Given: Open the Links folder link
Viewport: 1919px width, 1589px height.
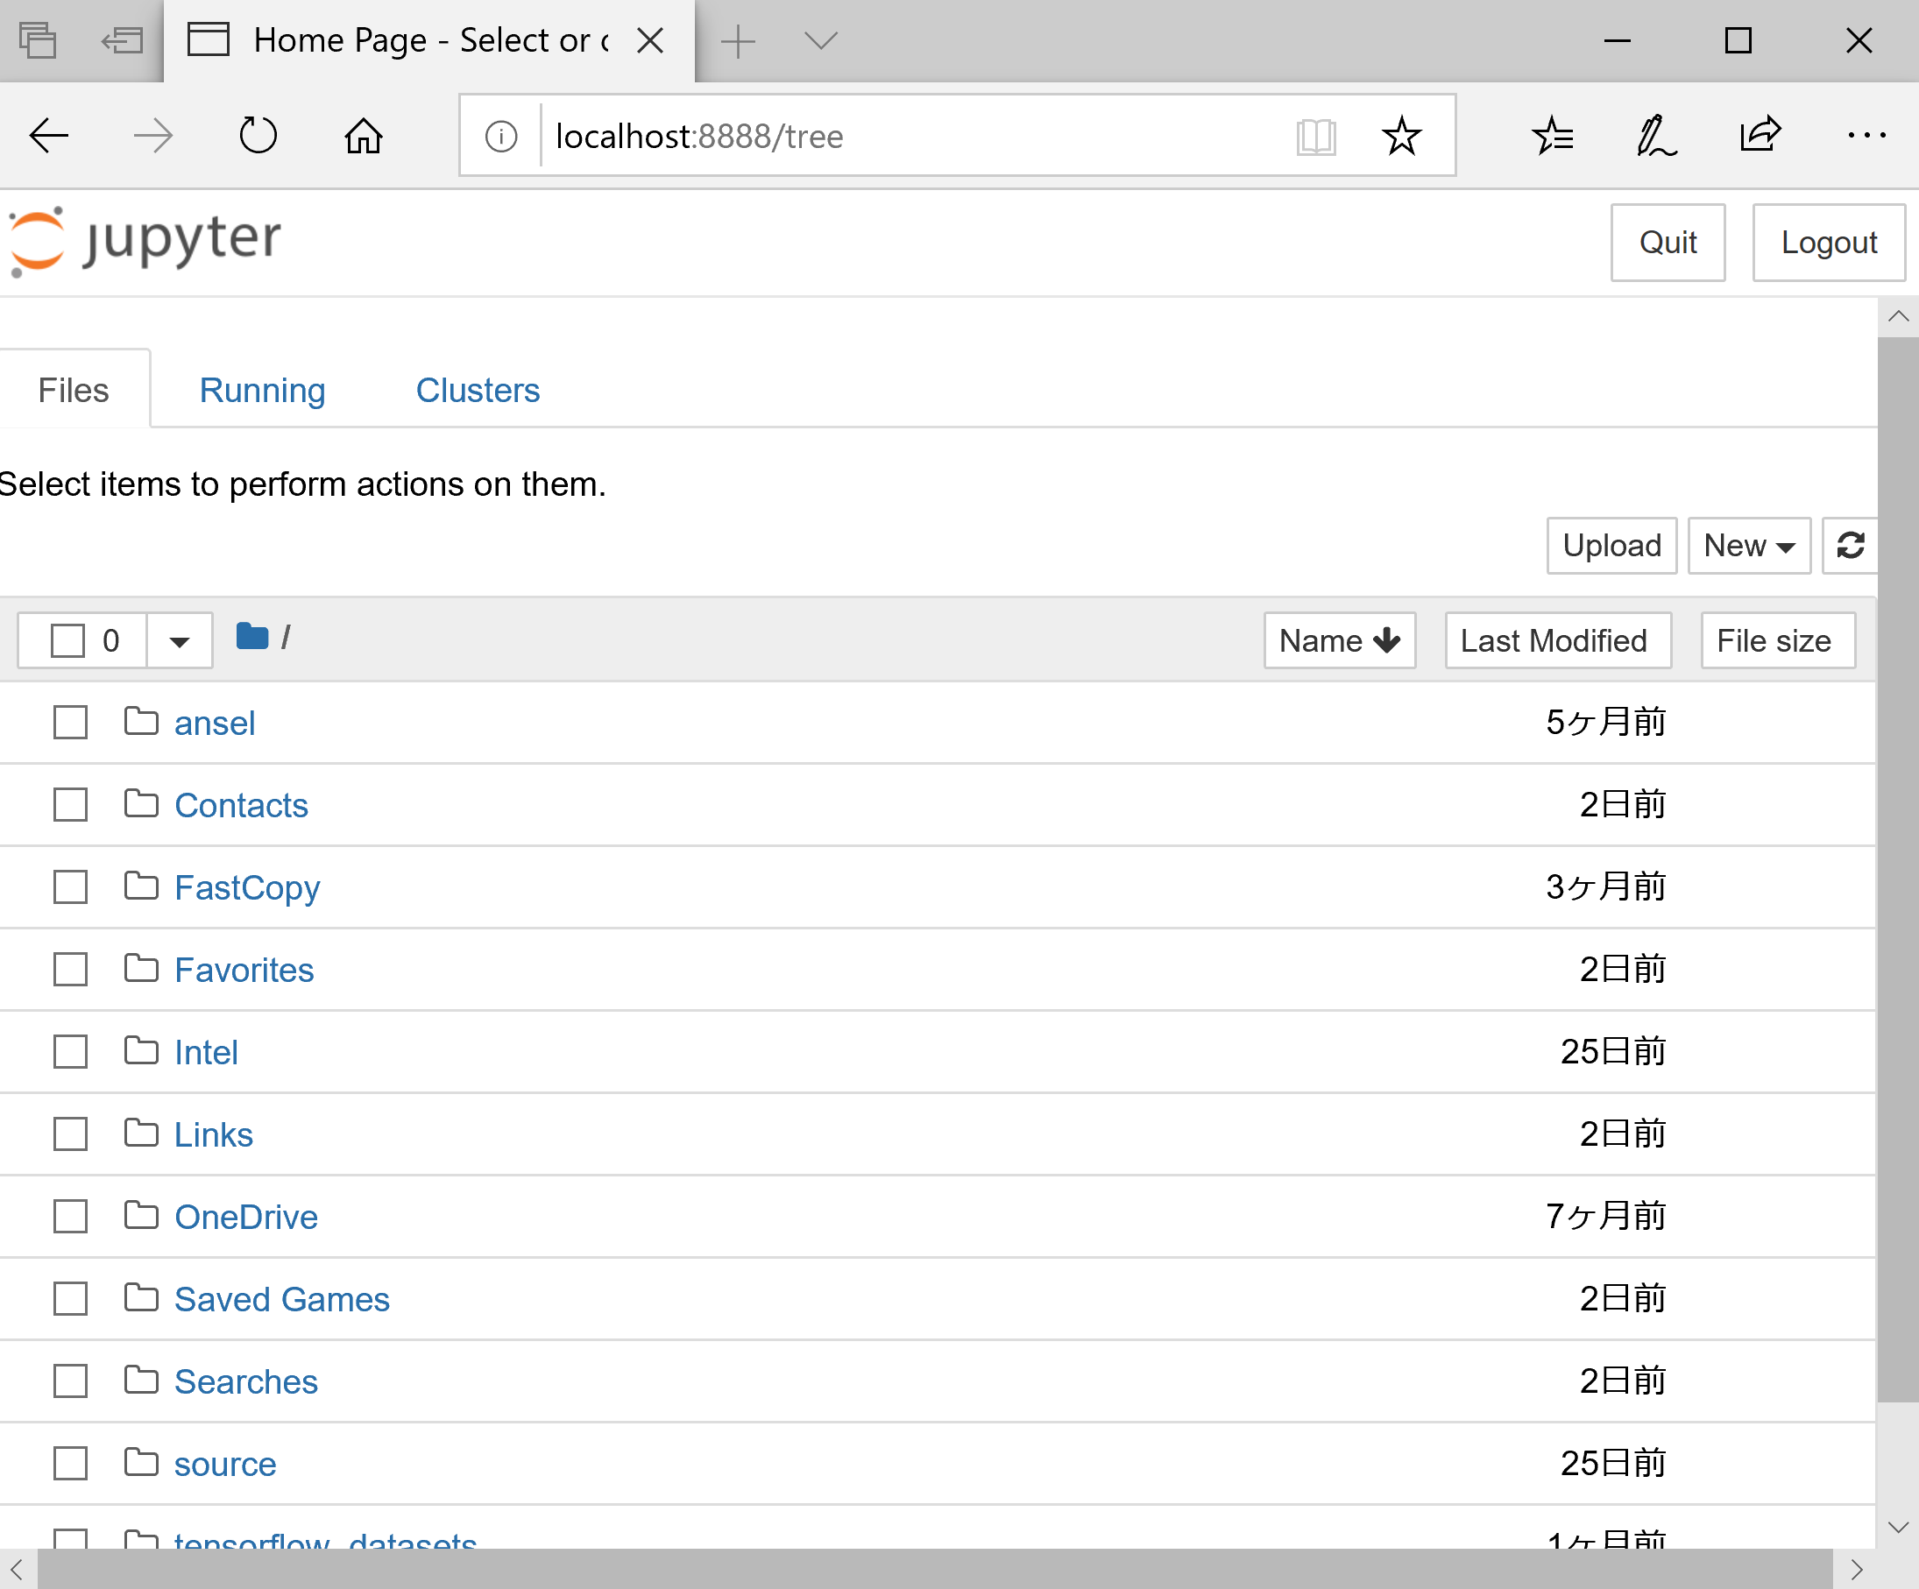Looking at the screenshot, I should click(214, 1134).
